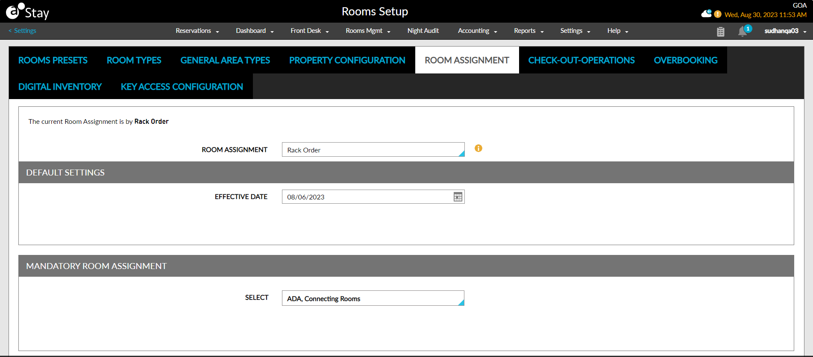This screenshot has width=813, height=357.
Task: Open the Settings dropdown in the navigation bar
Action: point(575,31)
